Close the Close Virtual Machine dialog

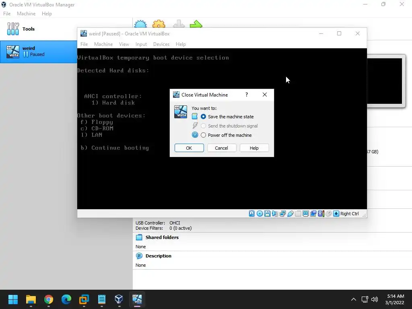coord(265,95)
